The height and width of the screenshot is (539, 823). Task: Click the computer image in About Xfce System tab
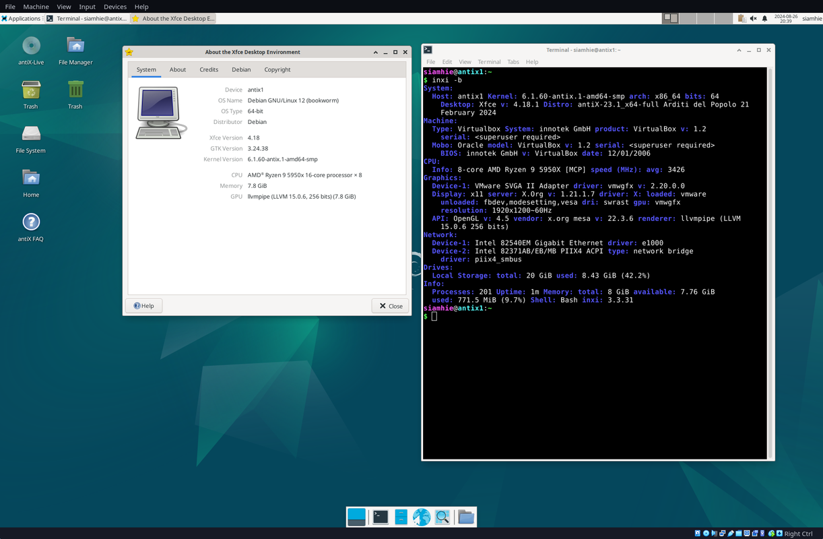[161, 113]
